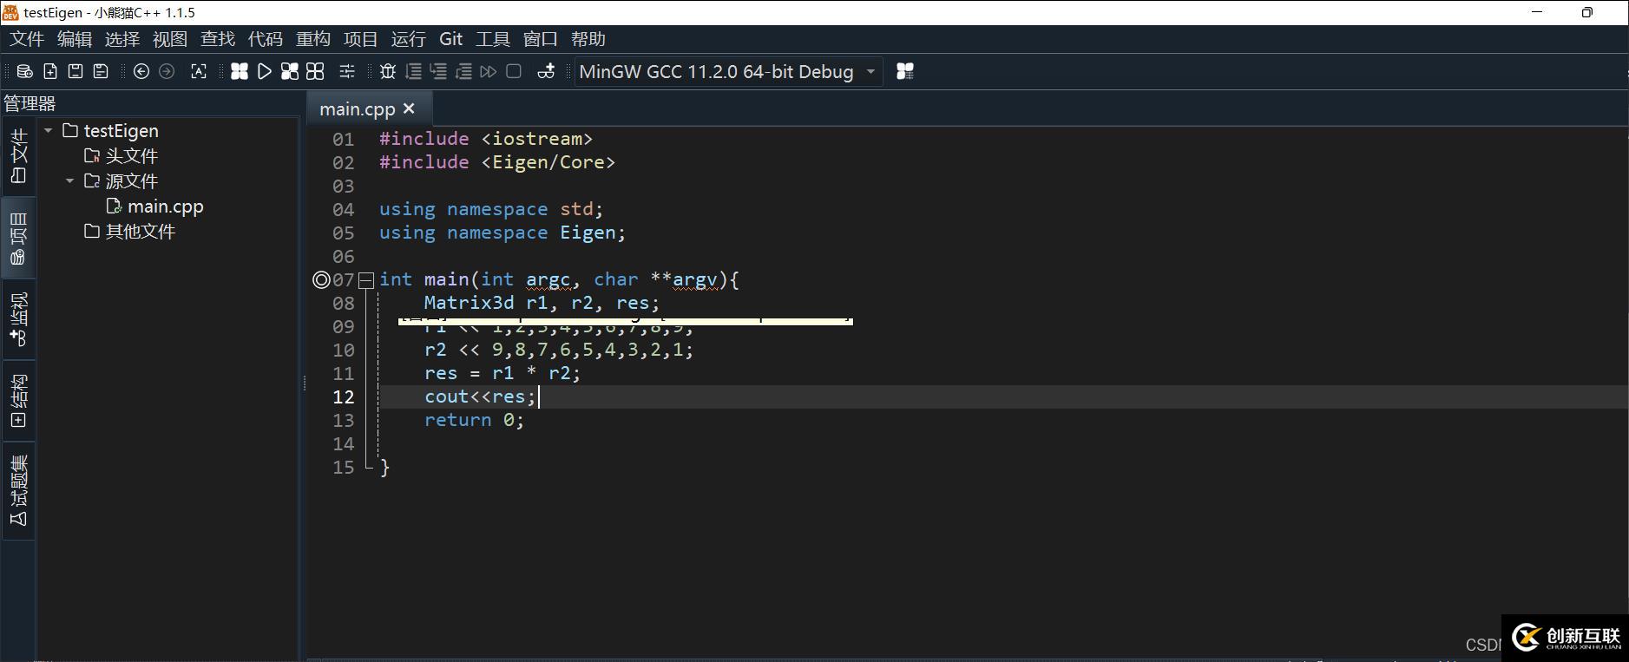Click the new project toolbar icon
Screen dimensions: 1629x662
pyautogui.click(x=25, y=72)
